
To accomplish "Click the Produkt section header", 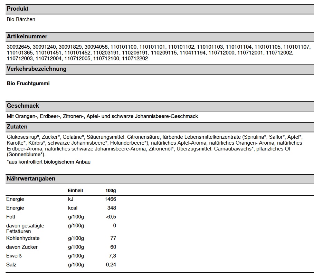I will click(x=18, y=9).
